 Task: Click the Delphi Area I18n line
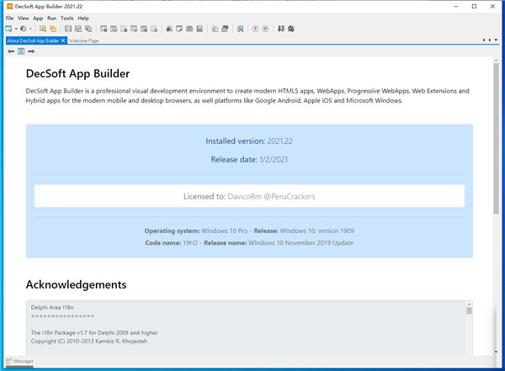[52, 307]
